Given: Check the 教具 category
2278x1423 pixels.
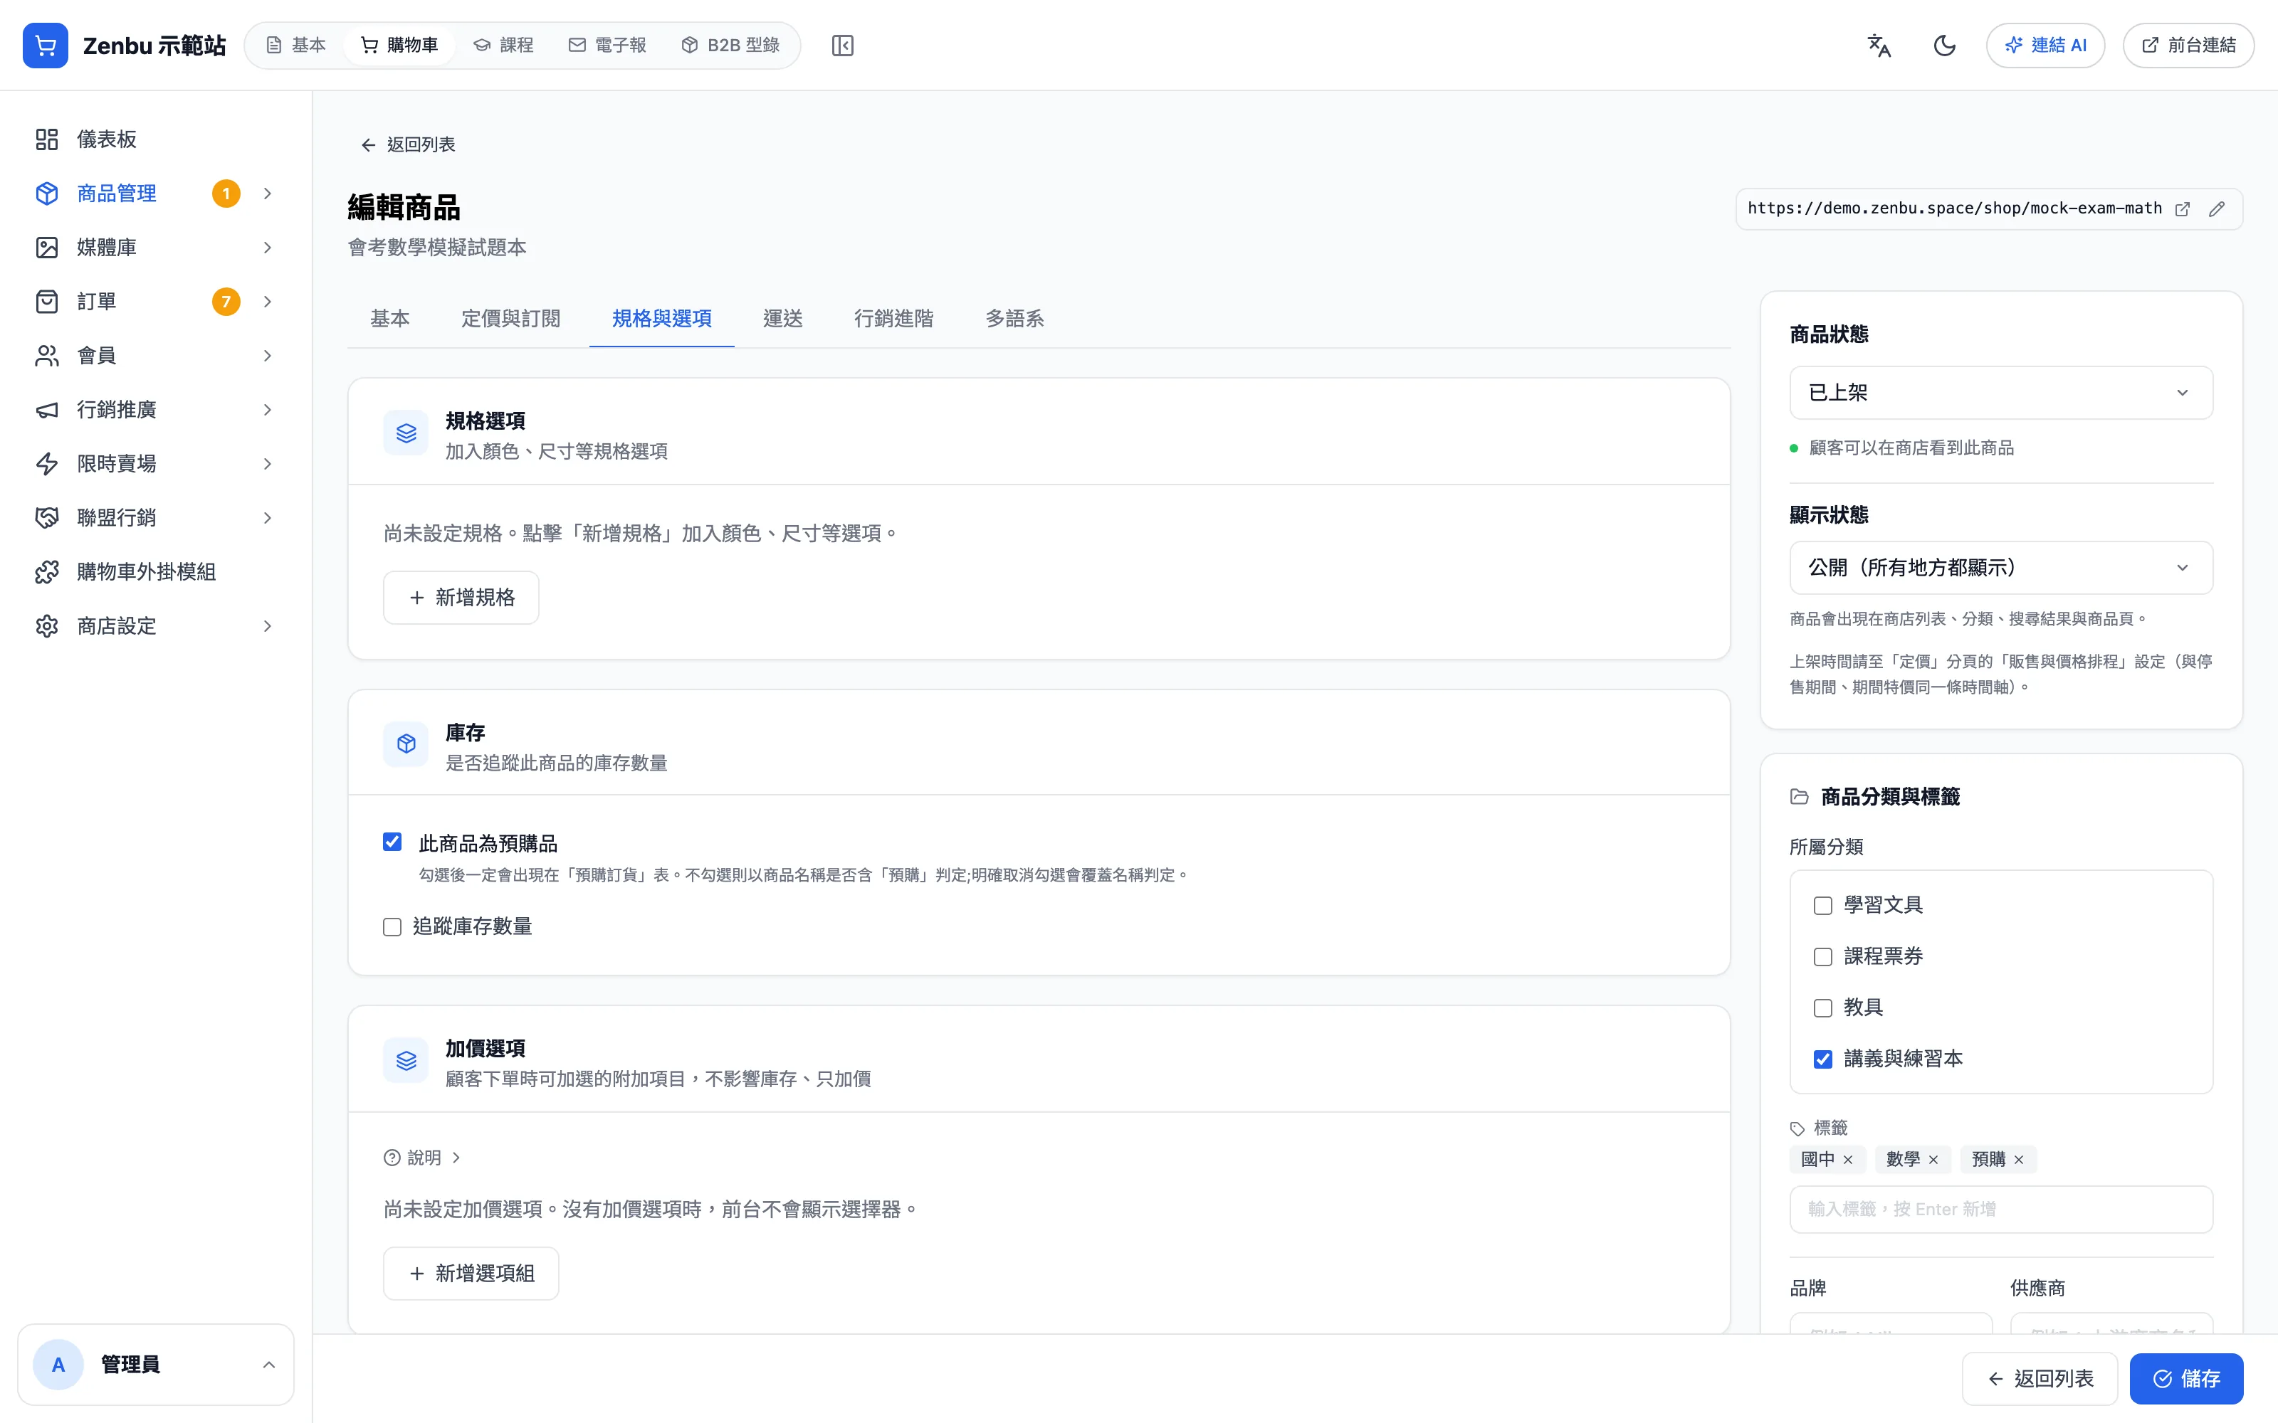Looking at the screenshot, I should pos(1823,1008).
